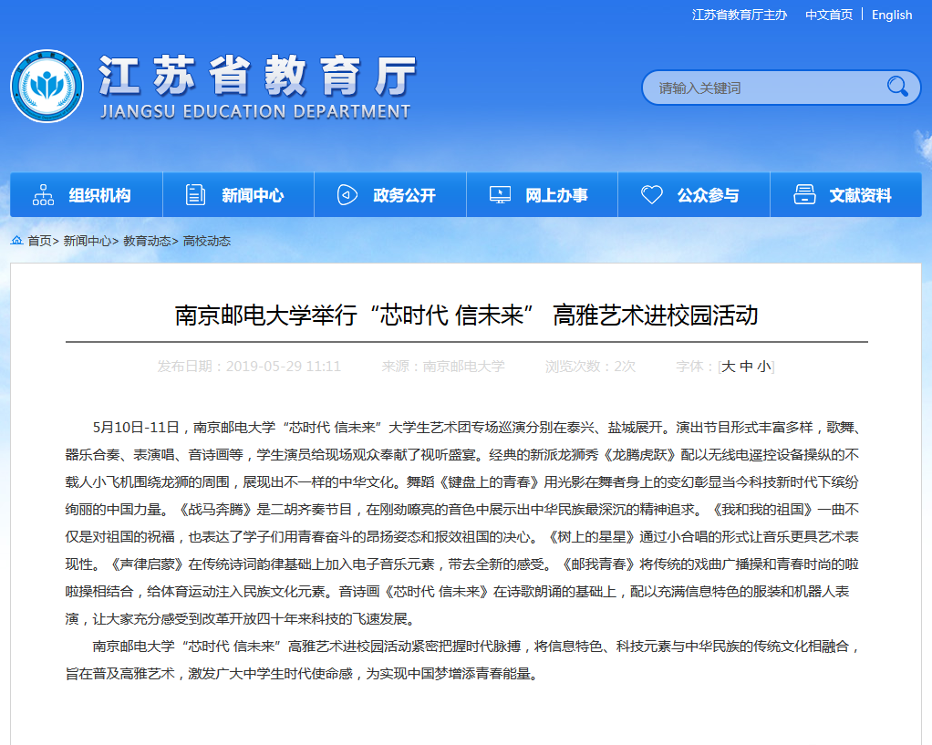Click the 江苏省教育厅 site title

(257, 76)
